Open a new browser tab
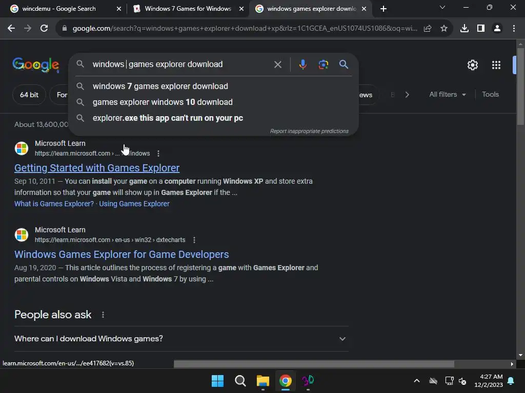Screen dimensions: 525x393 click(383, 9)
